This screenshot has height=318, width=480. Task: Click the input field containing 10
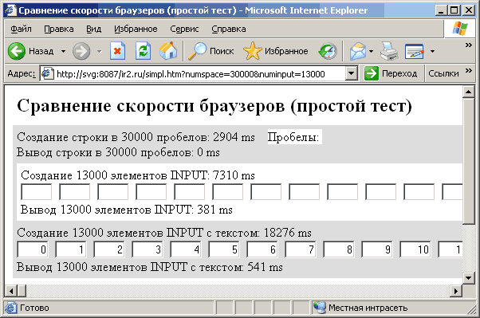(415, 249)
